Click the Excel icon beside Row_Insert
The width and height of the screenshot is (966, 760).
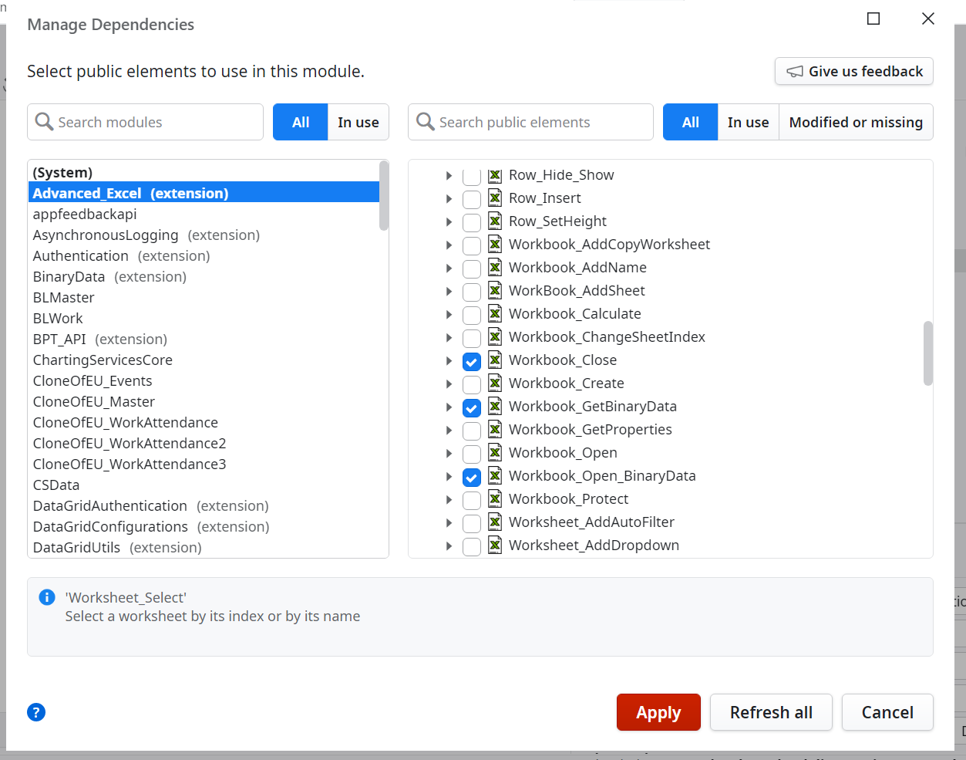point(493,198)
